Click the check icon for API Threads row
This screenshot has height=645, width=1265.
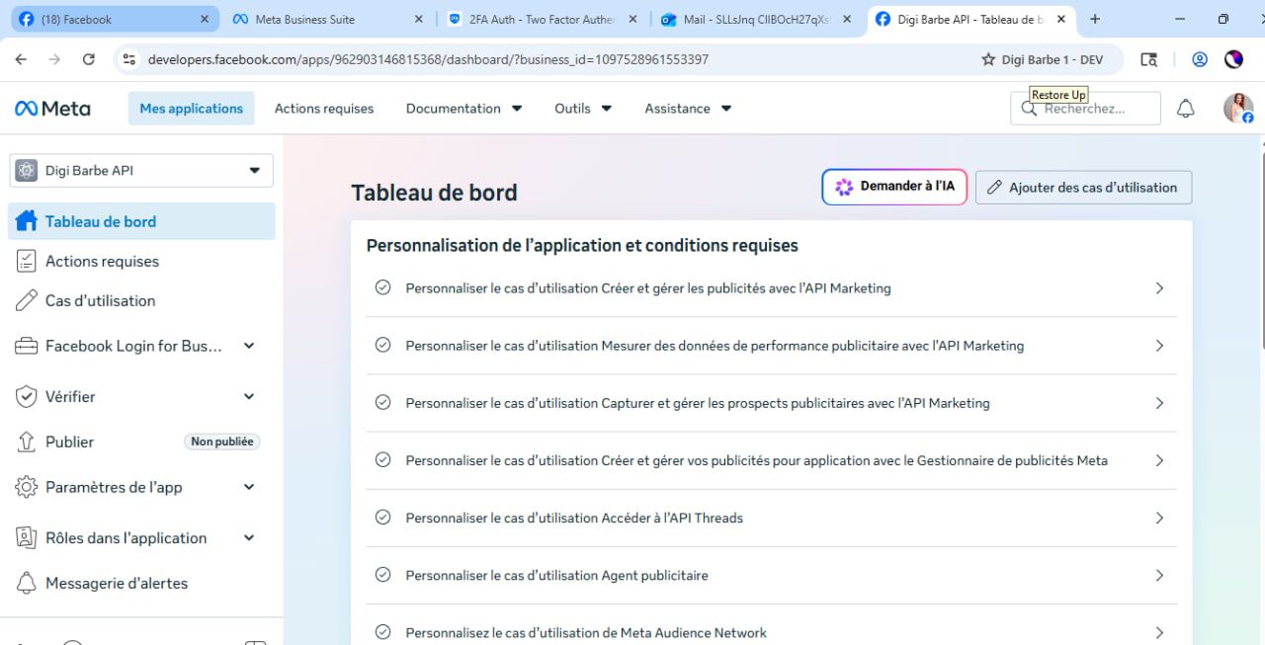click(x=383, y=518)
